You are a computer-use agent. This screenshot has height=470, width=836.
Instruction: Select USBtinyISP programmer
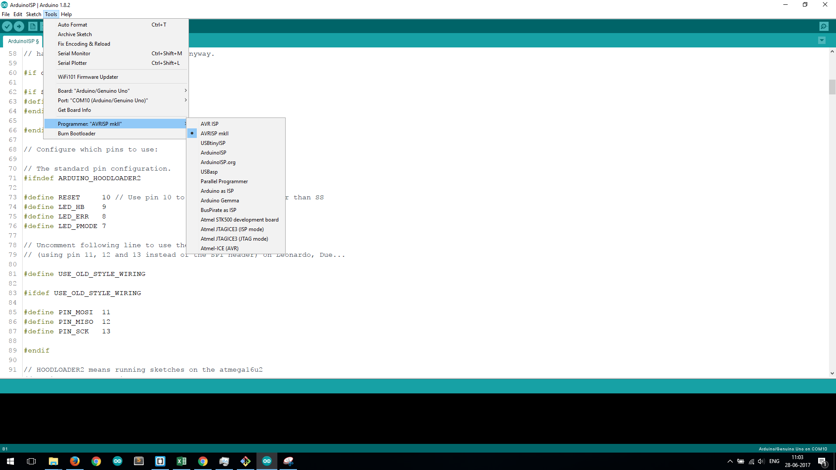(x=236, y=143)
